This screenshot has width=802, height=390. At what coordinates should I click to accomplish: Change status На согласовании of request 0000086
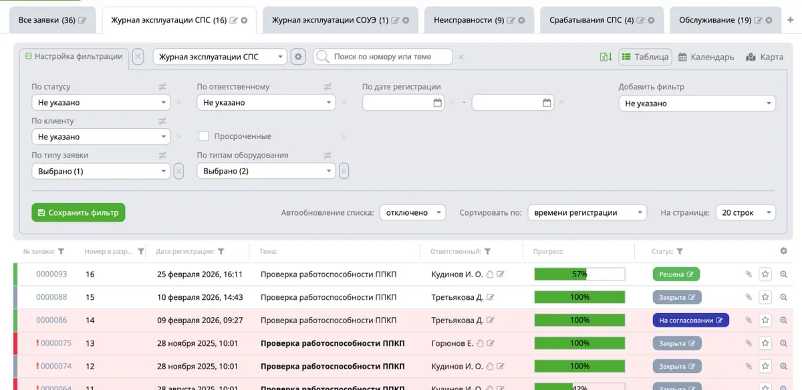tap(690, 320)
